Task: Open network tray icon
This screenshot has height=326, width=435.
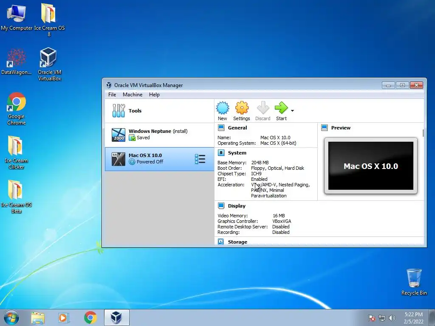Action: tap(382, 318)
